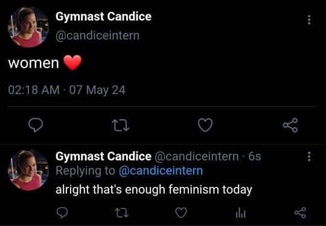
Task: Click blue @candiceintern mention link
Action: [x=161, y=171]
